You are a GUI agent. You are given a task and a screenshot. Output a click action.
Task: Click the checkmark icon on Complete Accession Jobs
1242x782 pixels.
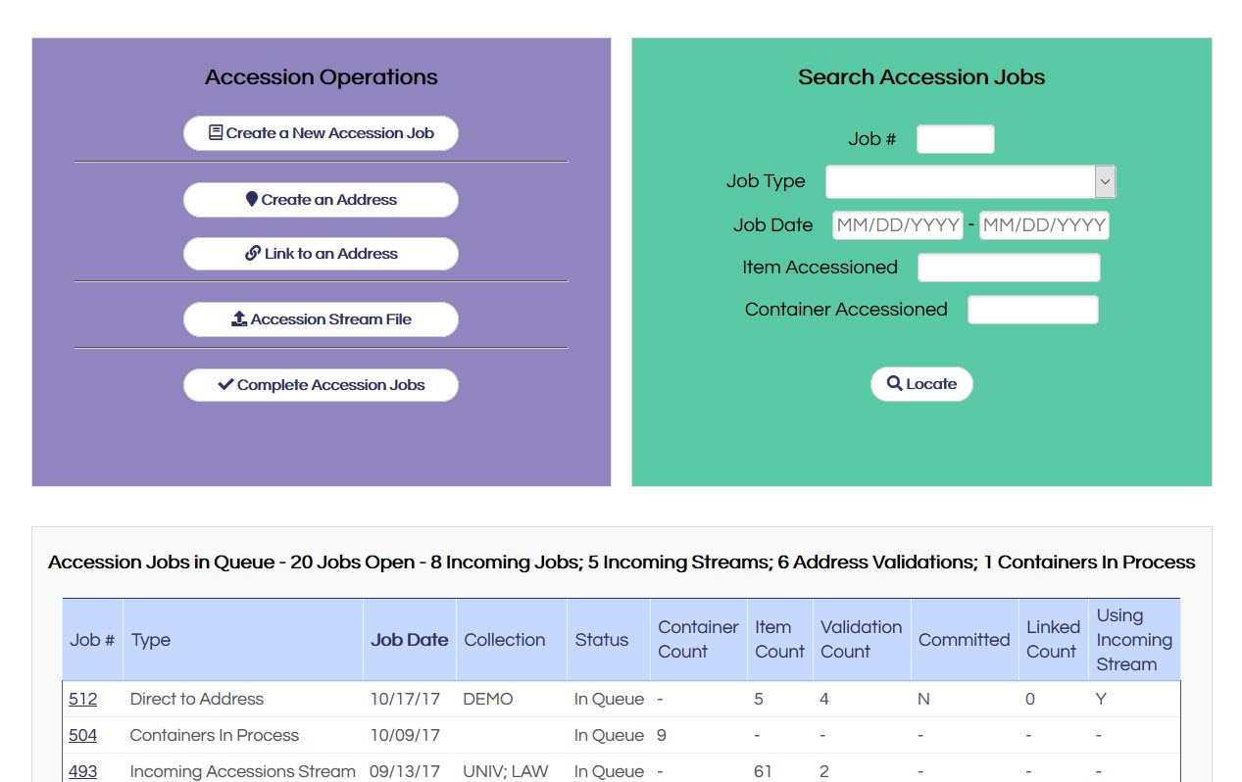coord(225,384)
